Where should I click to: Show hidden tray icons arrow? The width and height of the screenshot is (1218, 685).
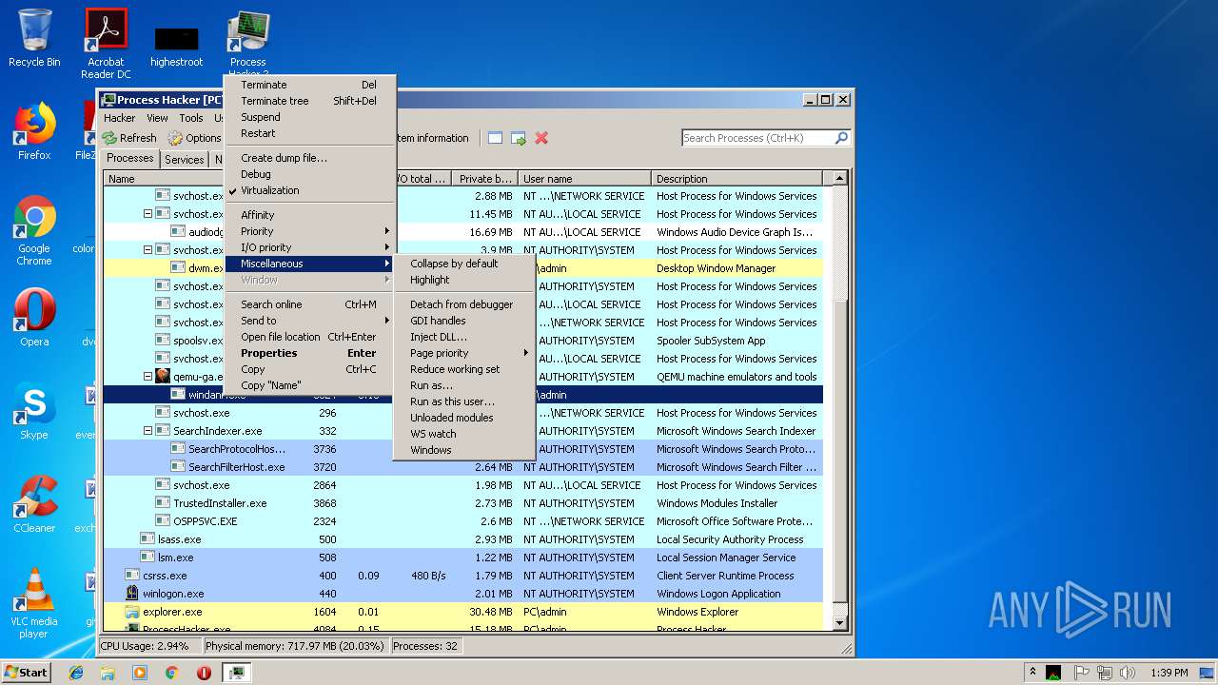(x=1032, y=673)
